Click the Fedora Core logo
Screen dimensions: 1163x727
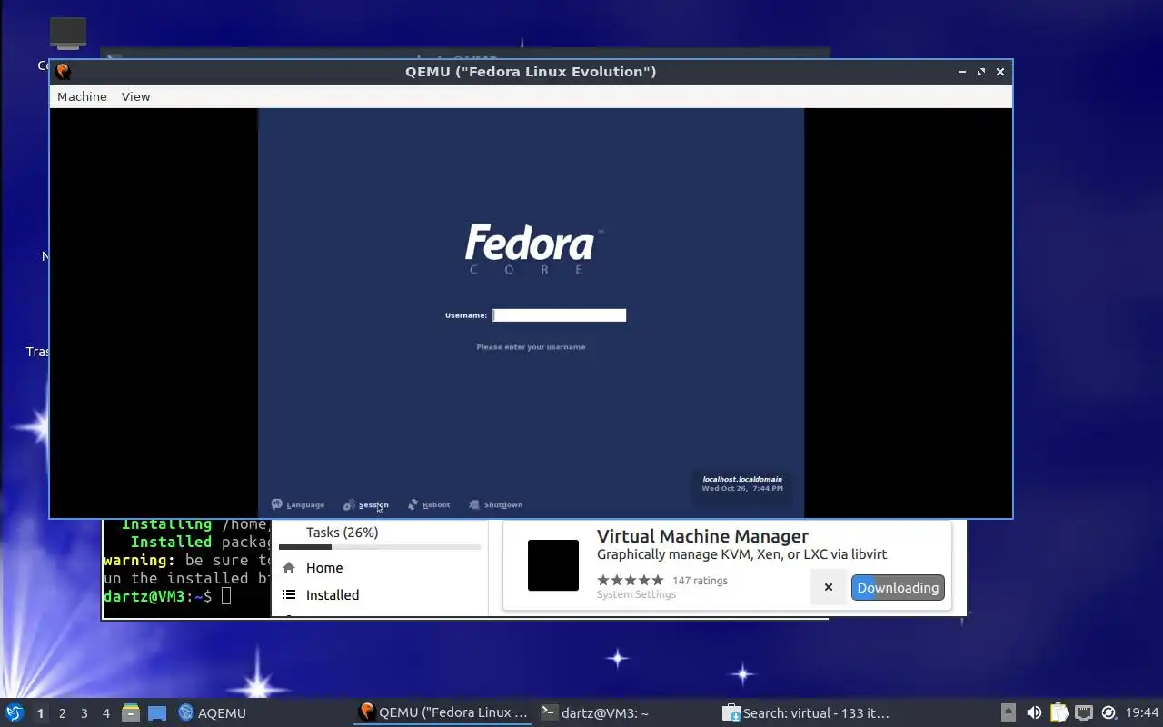point(533,249)
